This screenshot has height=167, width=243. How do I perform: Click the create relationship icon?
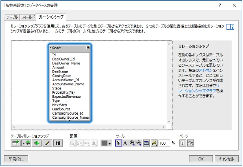pyautogui.click(x=26, y=143)
